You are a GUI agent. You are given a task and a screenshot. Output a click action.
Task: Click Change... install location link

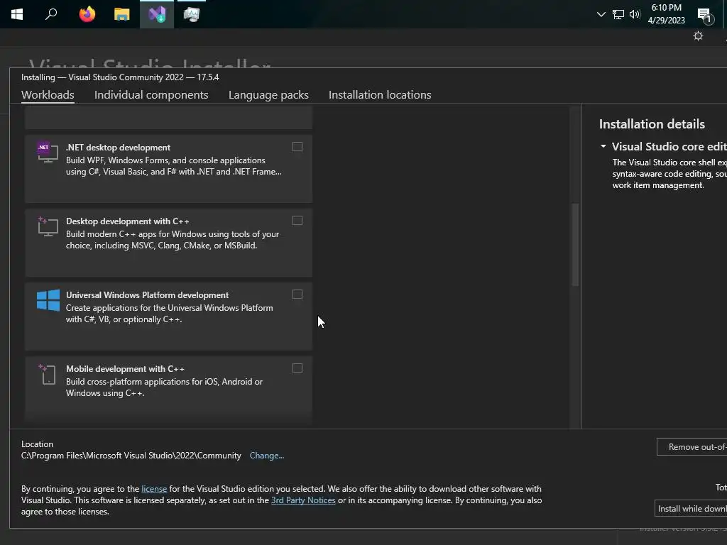pyautogui.click(x=267, y=456)
